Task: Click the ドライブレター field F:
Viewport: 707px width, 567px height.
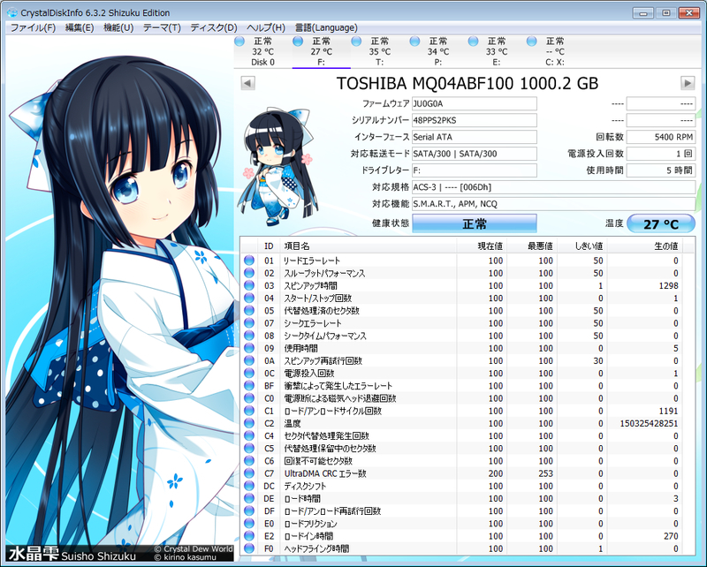Action: (475, 170)
